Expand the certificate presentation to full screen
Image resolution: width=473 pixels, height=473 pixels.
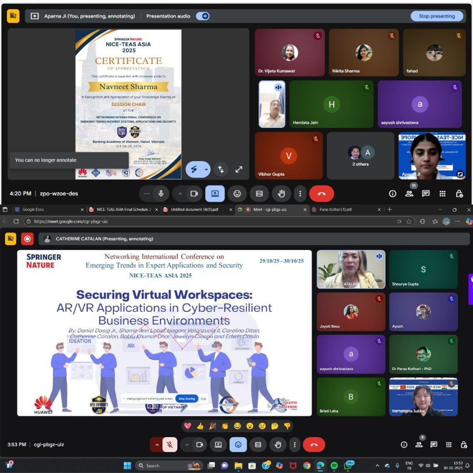[239, 169]
